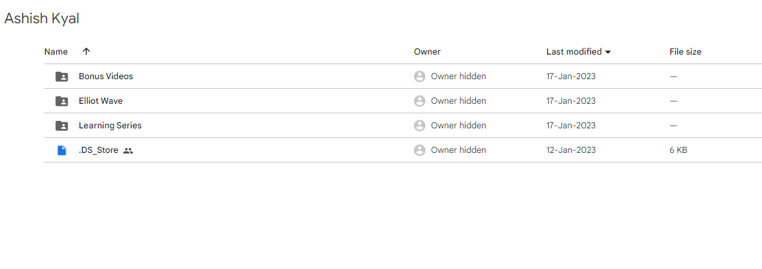The image size is (762, 269).
Task: Sort by the Name column header
Action: coord(56,52)
